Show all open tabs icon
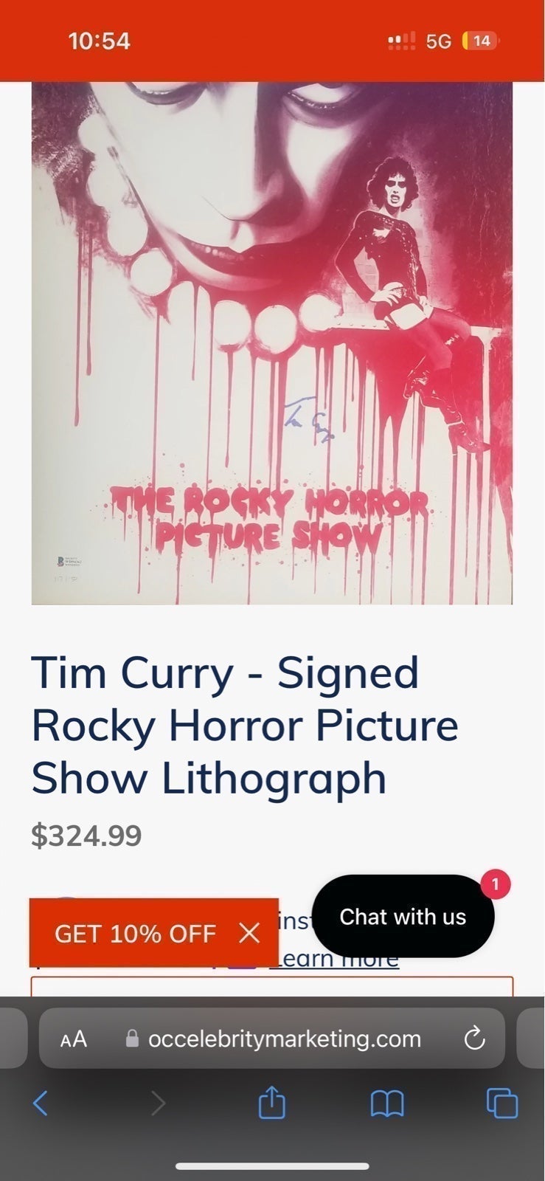The height and width of the screenshot is (1181, 545). [502, 1103]
